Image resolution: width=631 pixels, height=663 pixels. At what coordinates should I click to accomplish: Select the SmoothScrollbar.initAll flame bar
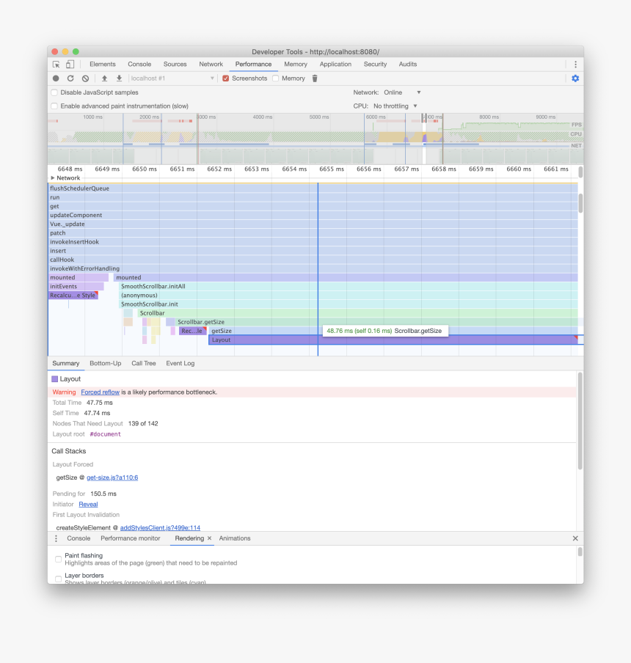[x=349, y=286]
